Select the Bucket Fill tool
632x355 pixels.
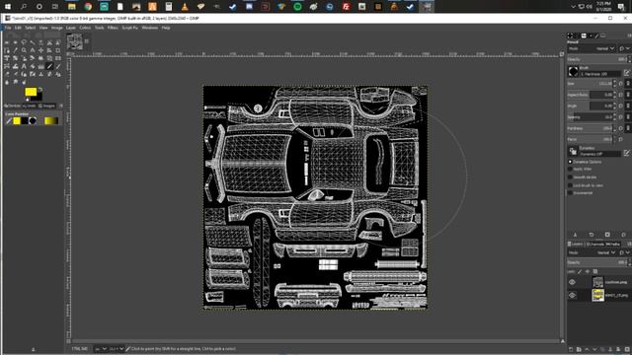point(33,66)
